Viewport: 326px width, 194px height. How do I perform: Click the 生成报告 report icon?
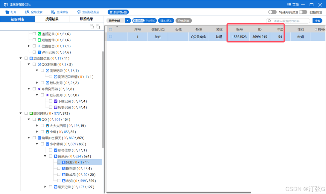coord(53,12)
